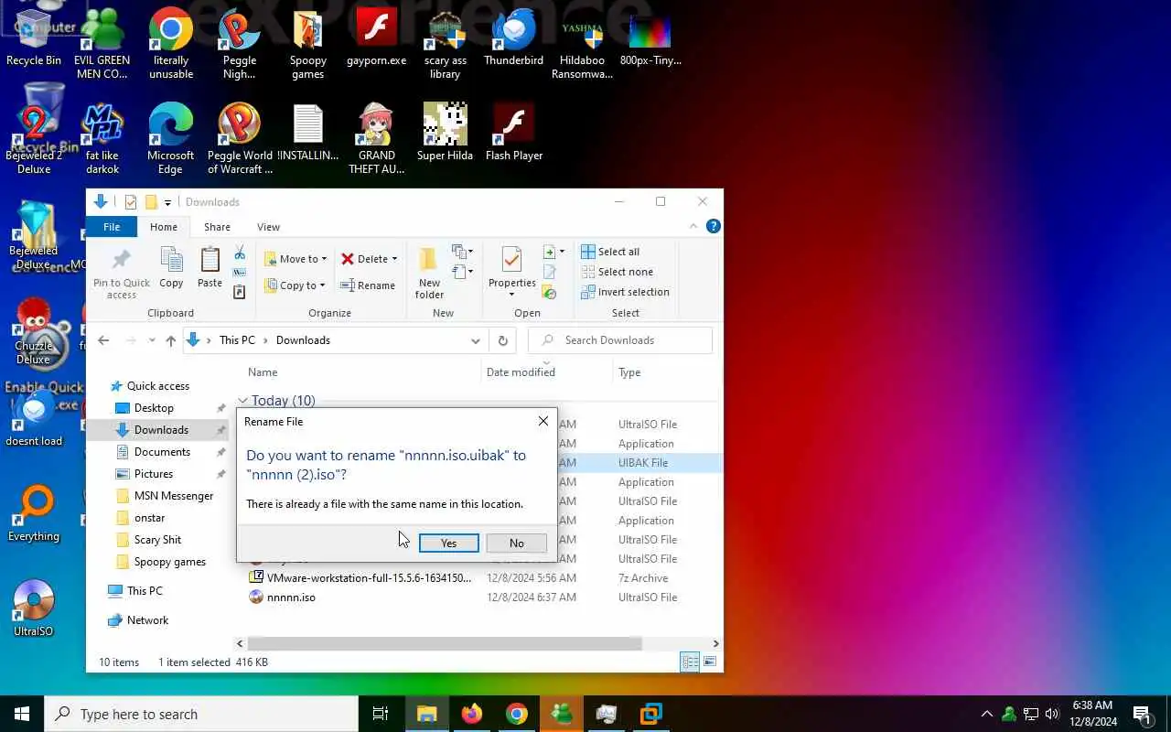The height and width of the screenshot is (732, 1171).
Task: Open Thunderbird desktop icon
Action: [514, 38]
